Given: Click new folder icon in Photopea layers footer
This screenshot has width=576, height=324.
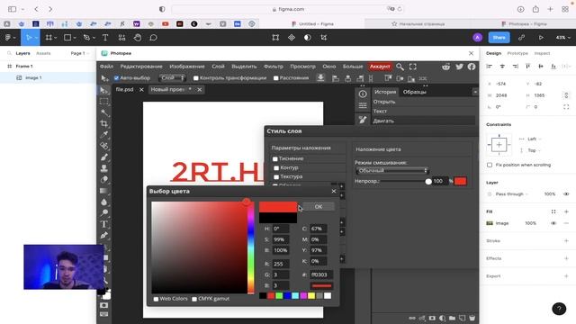Looking at the screenshot, I should (452, 318).
